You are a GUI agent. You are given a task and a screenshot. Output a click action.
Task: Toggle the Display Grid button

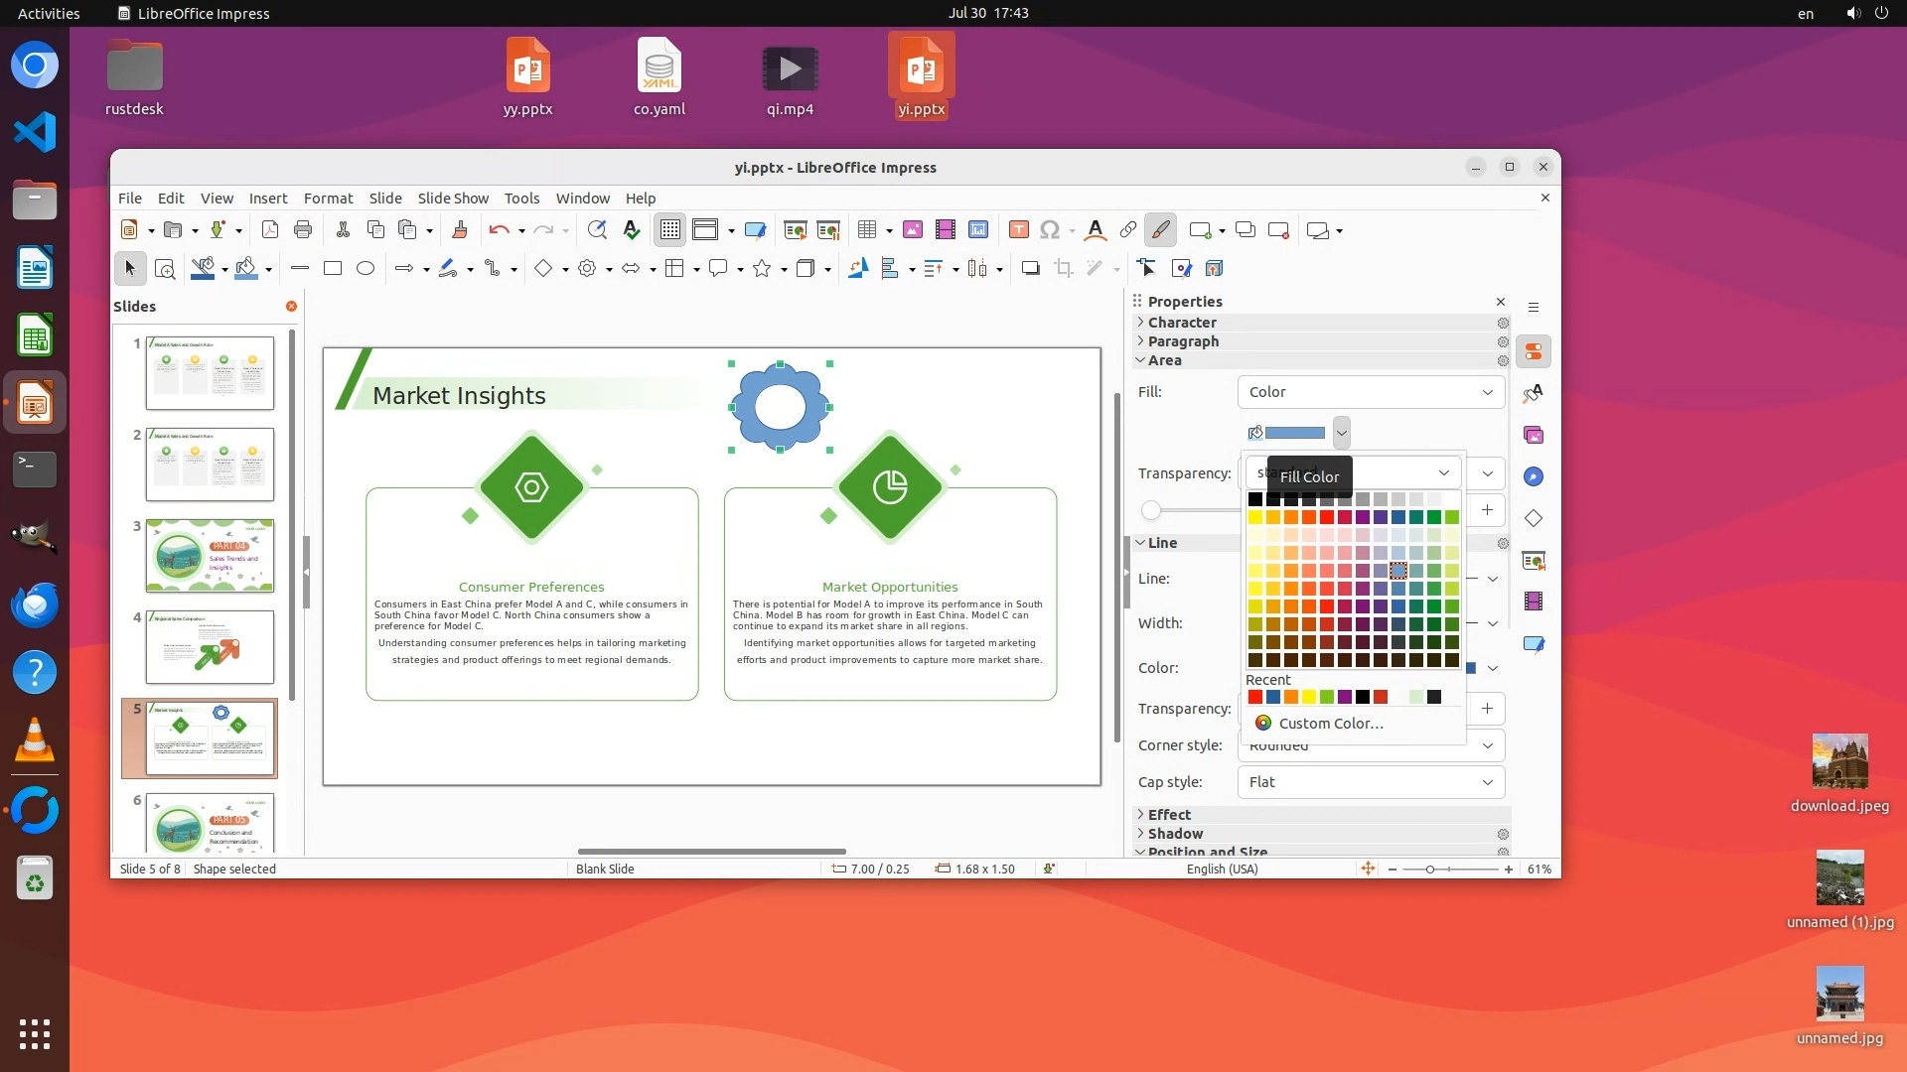(670, 230)
